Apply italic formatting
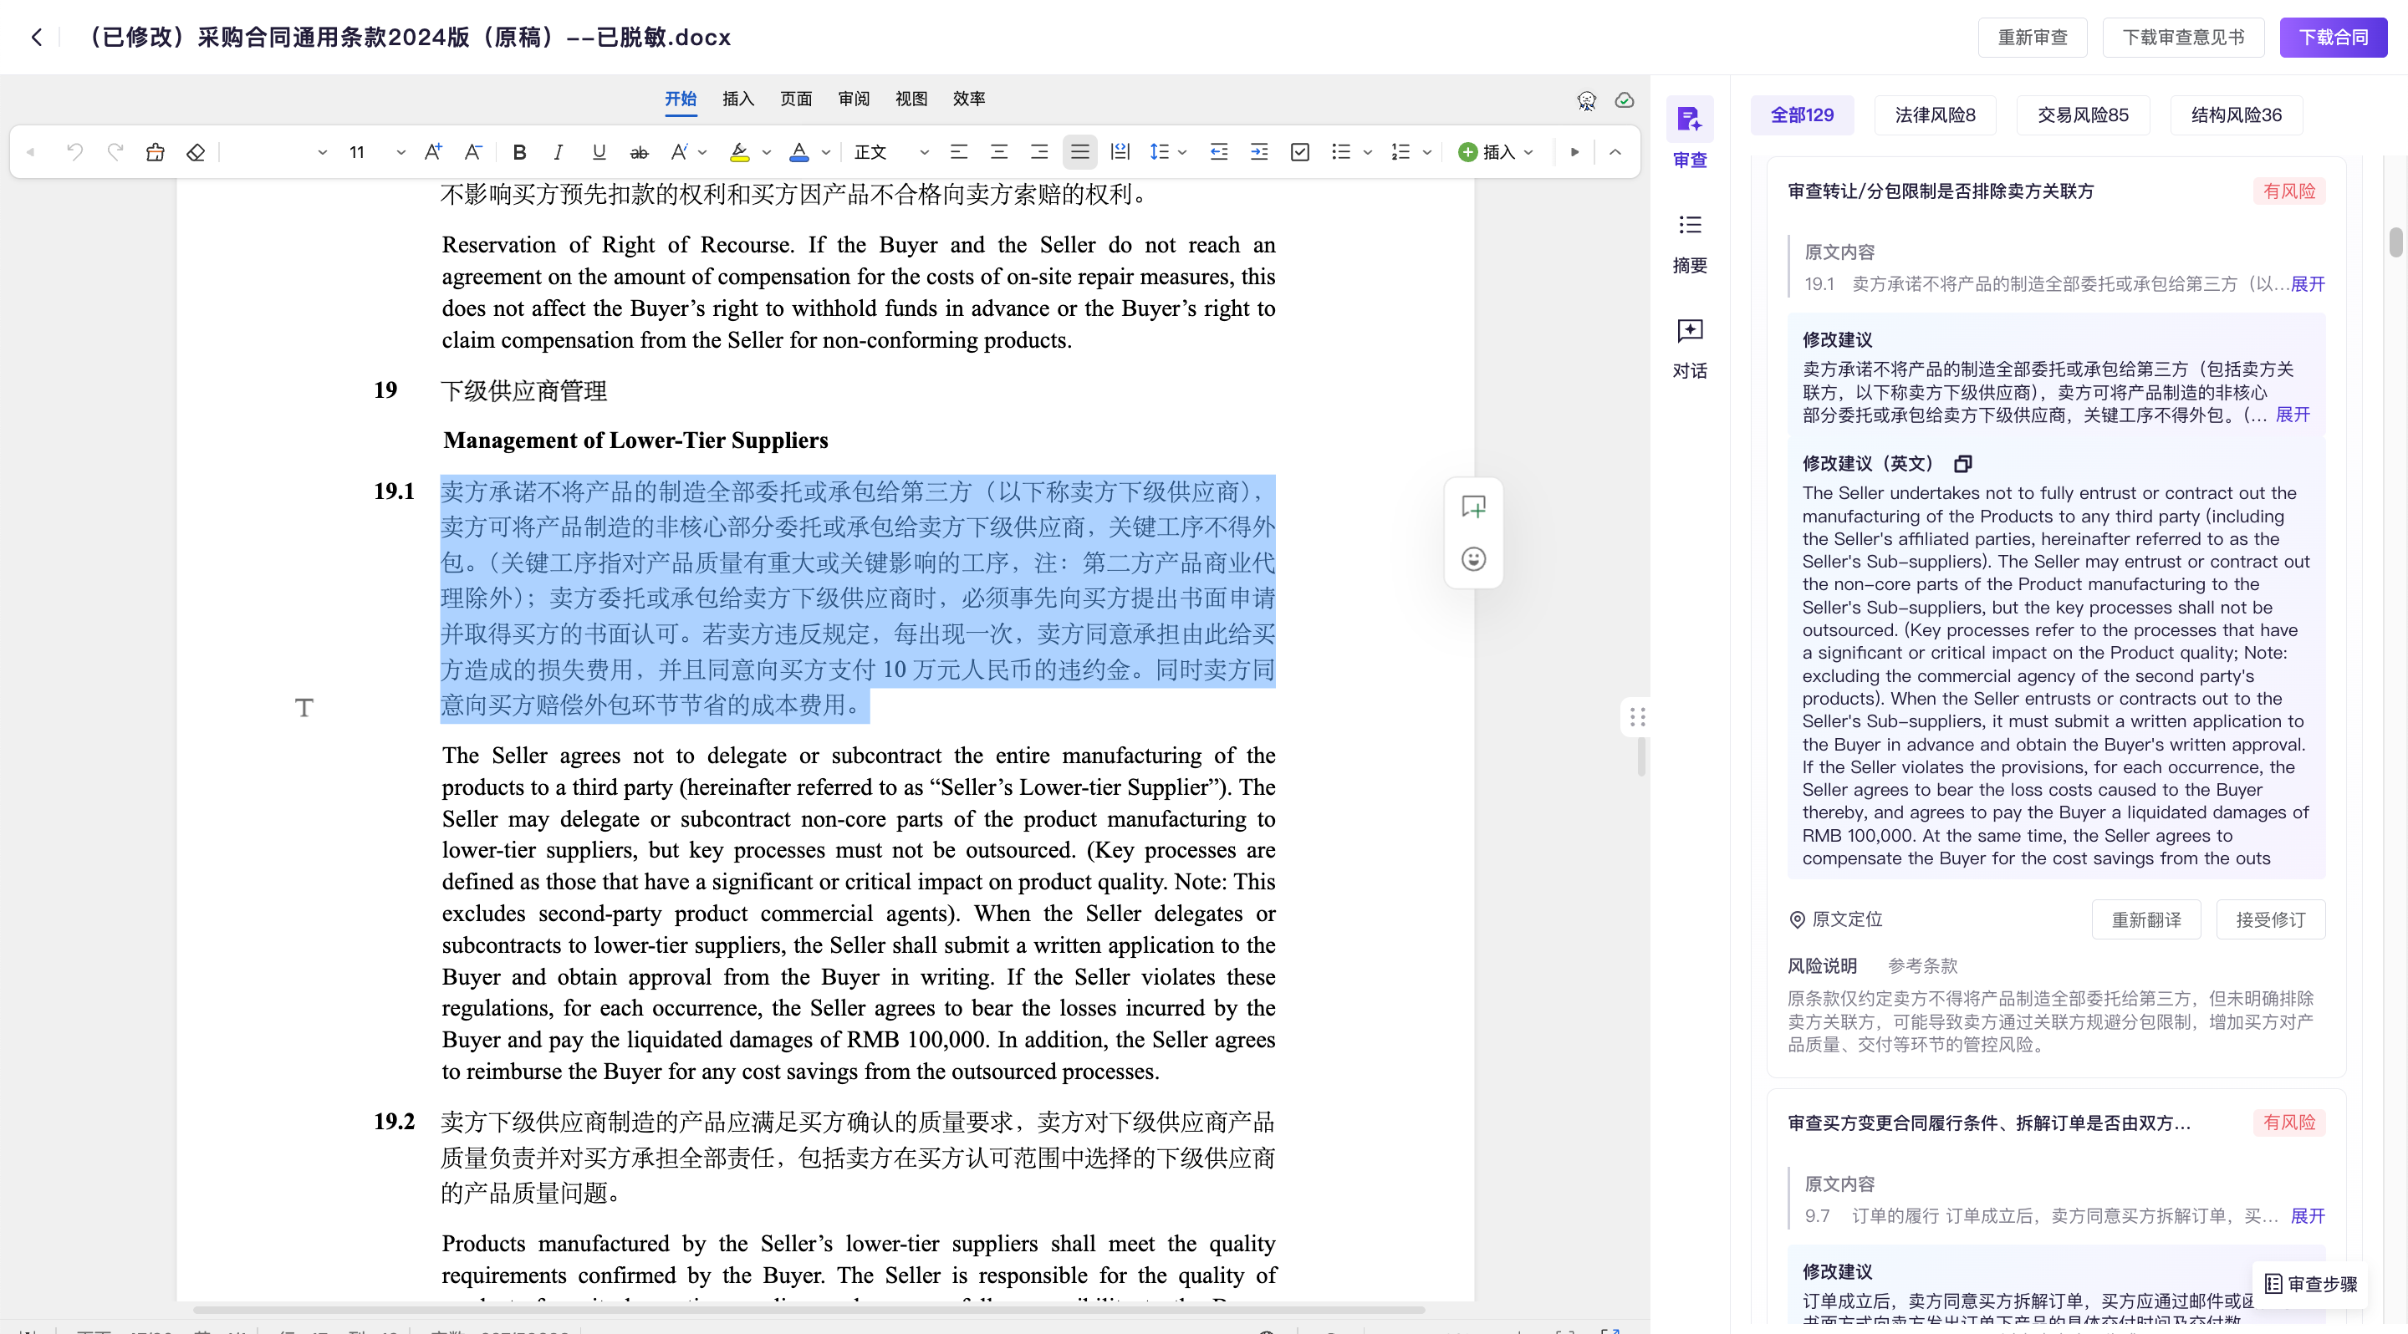The width and height of the screenshot is (2408, 1334). pos(558,152)
